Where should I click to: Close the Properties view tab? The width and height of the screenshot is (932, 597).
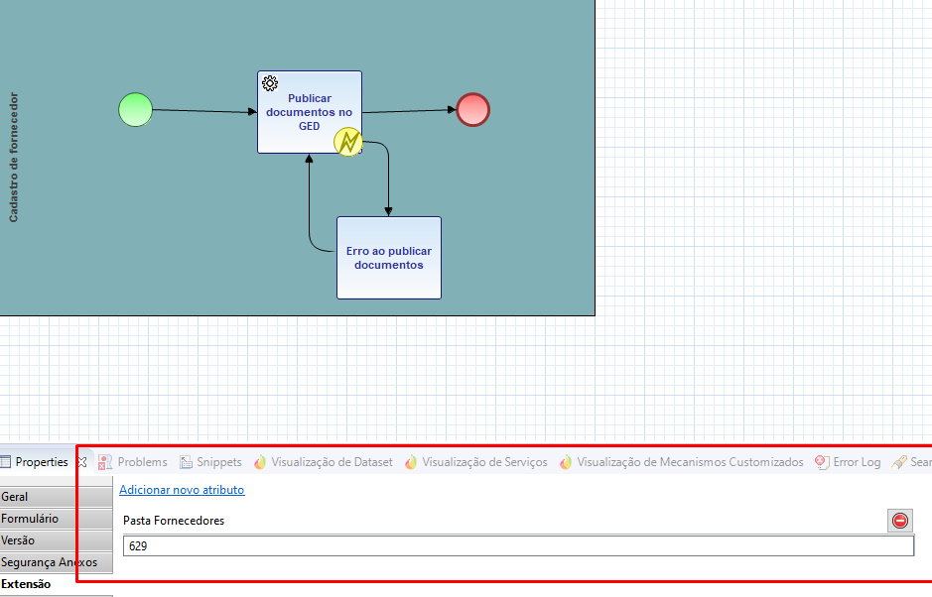[x=82, y=462]
